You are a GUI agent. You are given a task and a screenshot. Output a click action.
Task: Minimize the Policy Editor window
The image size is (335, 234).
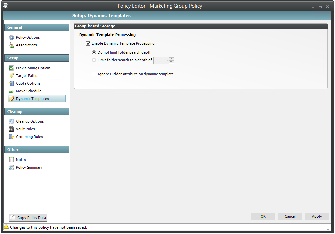click(313, 7)
